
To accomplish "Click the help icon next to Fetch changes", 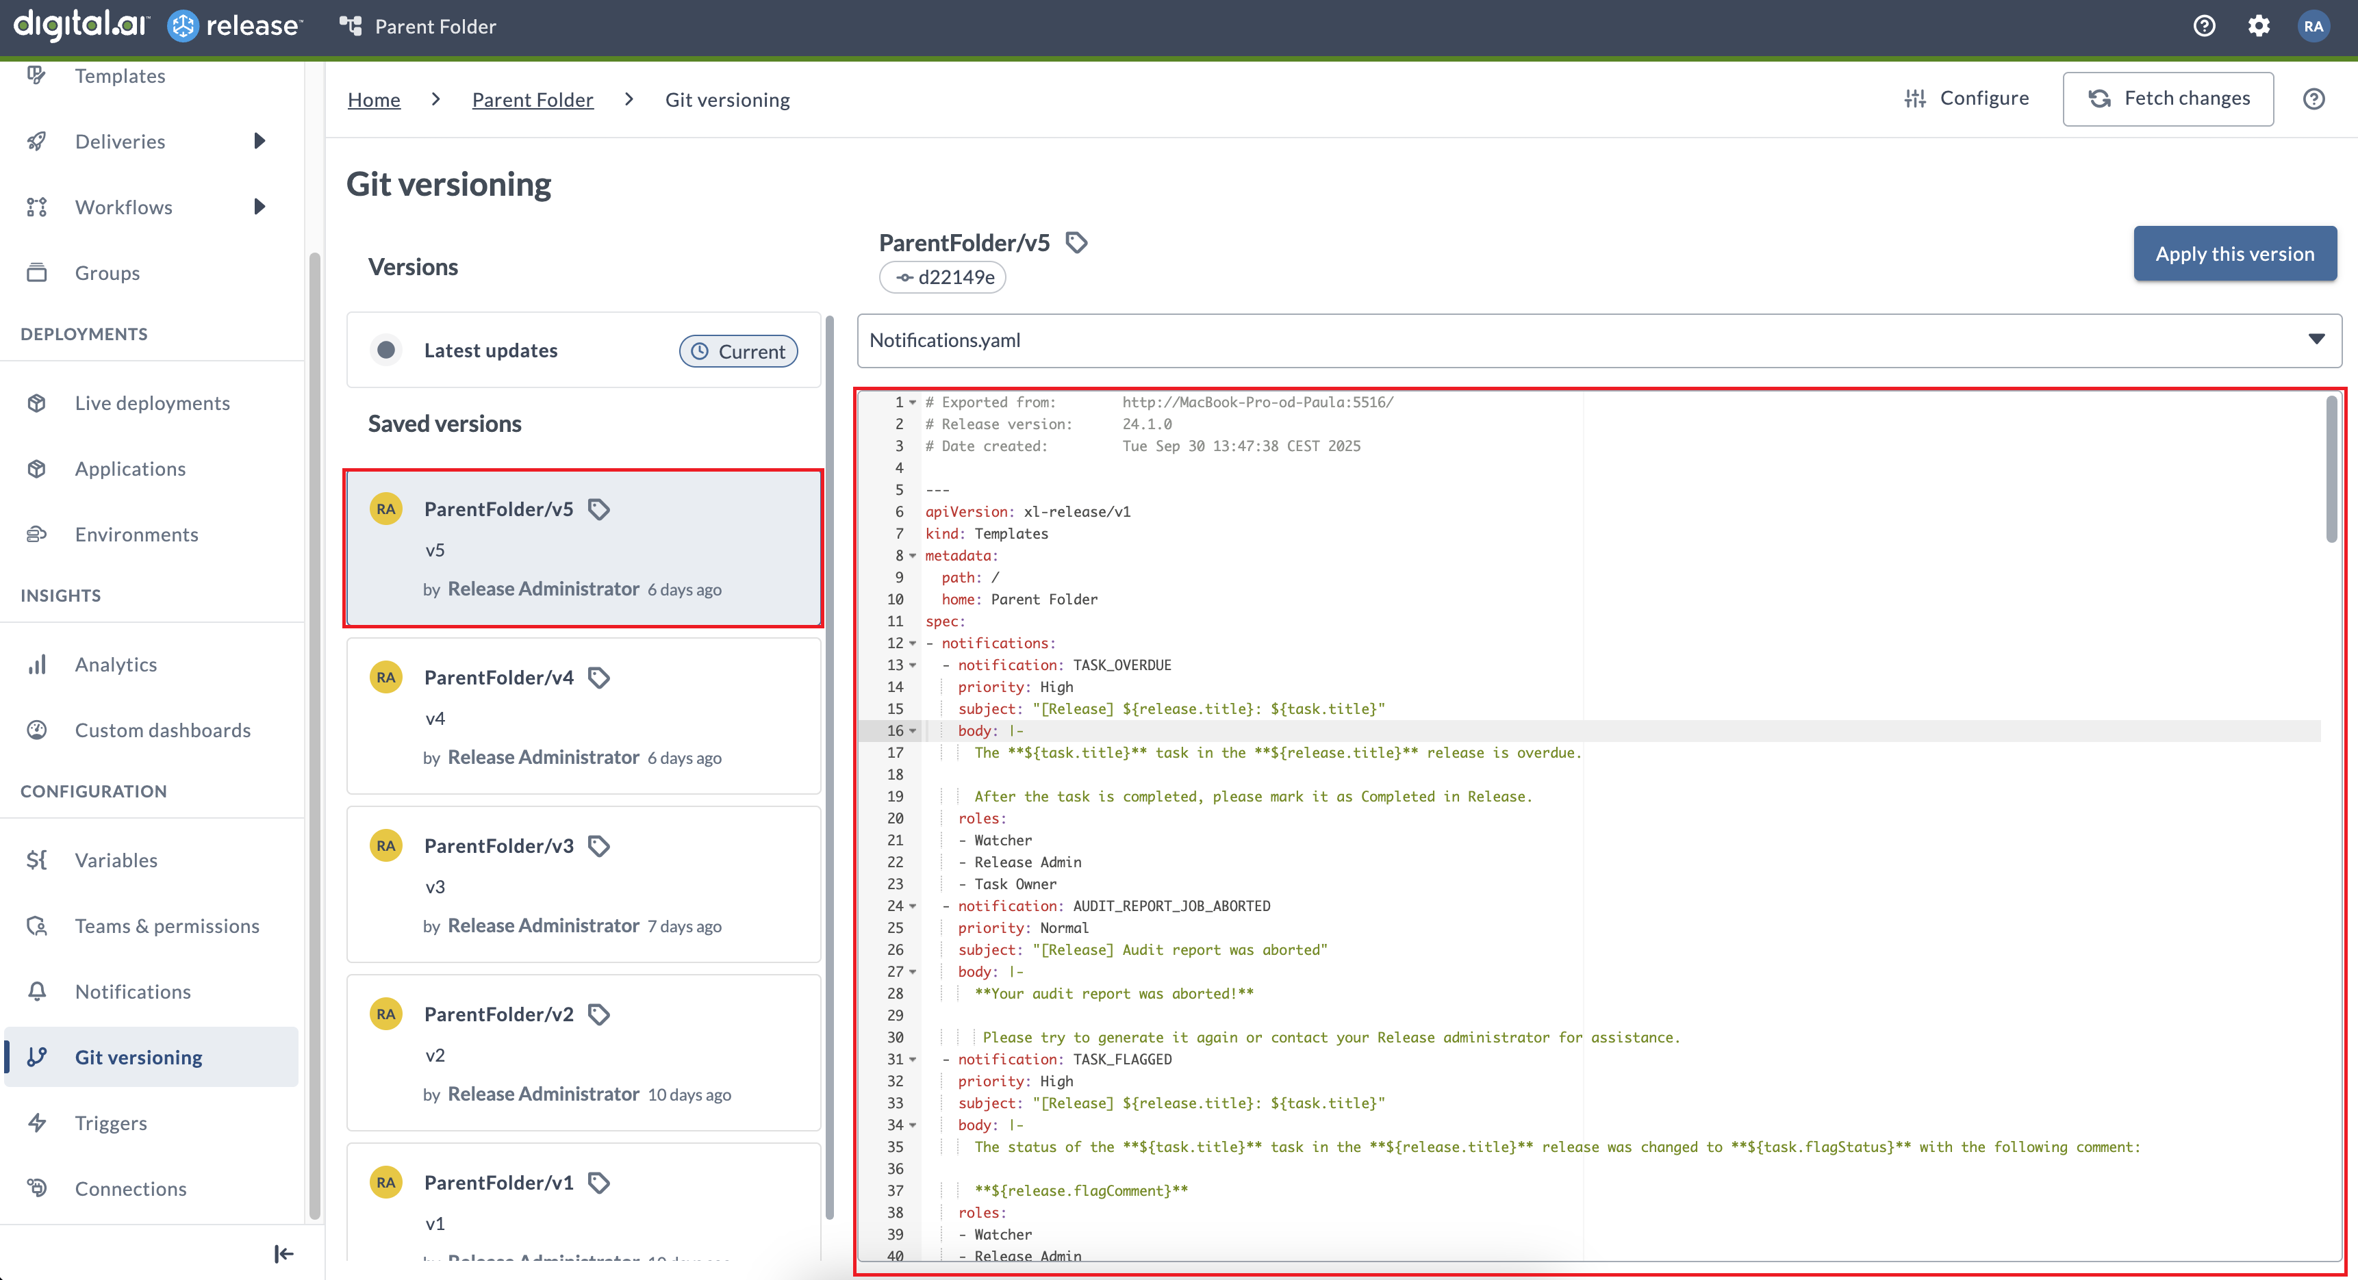I will click(x=2313, y=99).
